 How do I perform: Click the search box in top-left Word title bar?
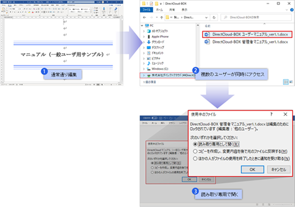(80, 2)
